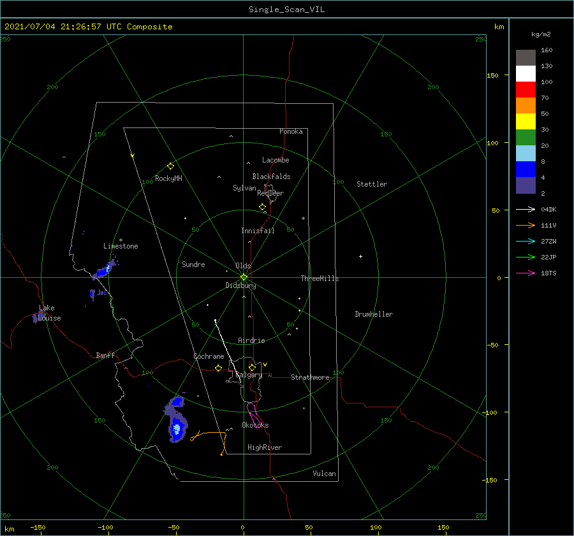Click the purple echo at Lake Louise

[x=38, y=317]
